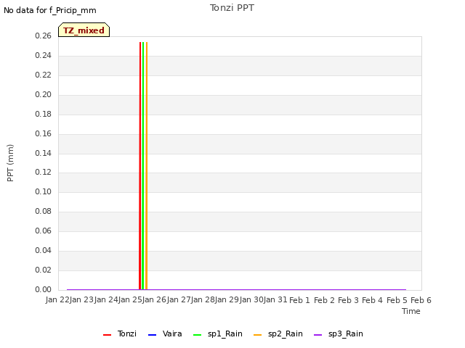Screen dimensions: 465x348
Task: Click the purple sp3_Rain legend color marker
Action: (318, 335)
